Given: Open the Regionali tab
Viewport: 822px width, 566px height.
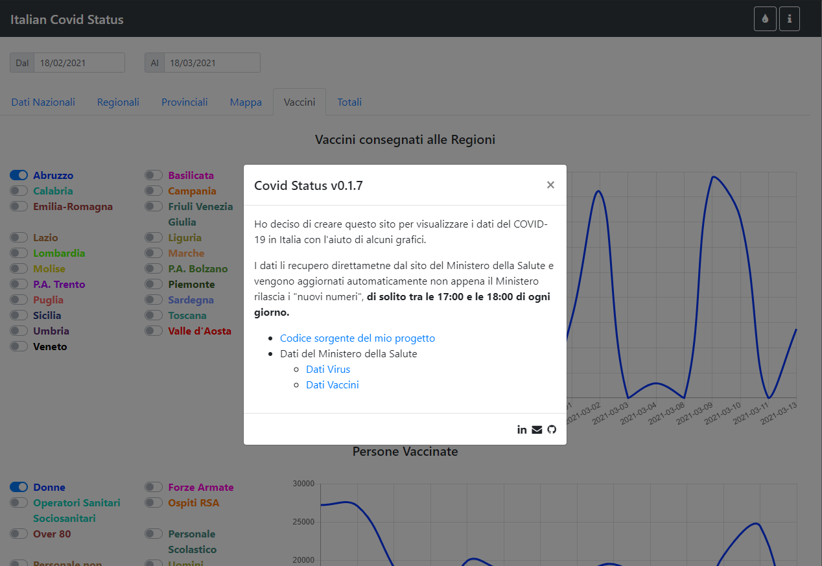Looking at the screenshot, I should point(118,102).
